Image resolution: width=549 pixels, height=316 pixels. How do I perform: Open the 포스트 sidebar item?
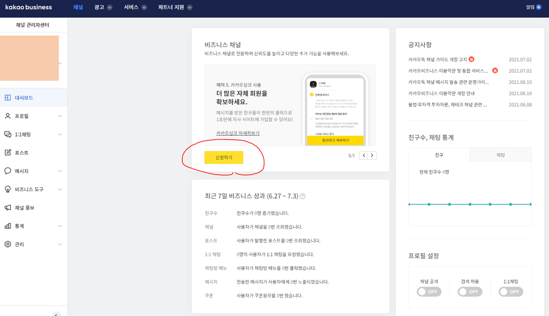pyautogui.click(x=33, y=153)
